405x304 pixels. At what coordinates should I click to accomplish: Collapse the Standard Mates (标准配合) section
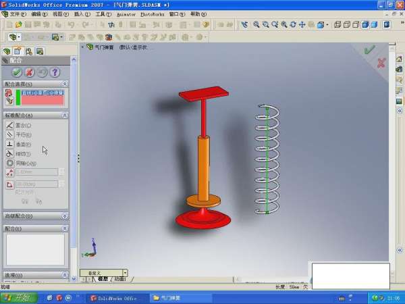(x=64, y=116)
